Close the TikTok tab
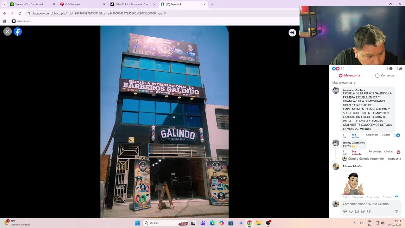 tap(154, 4)
